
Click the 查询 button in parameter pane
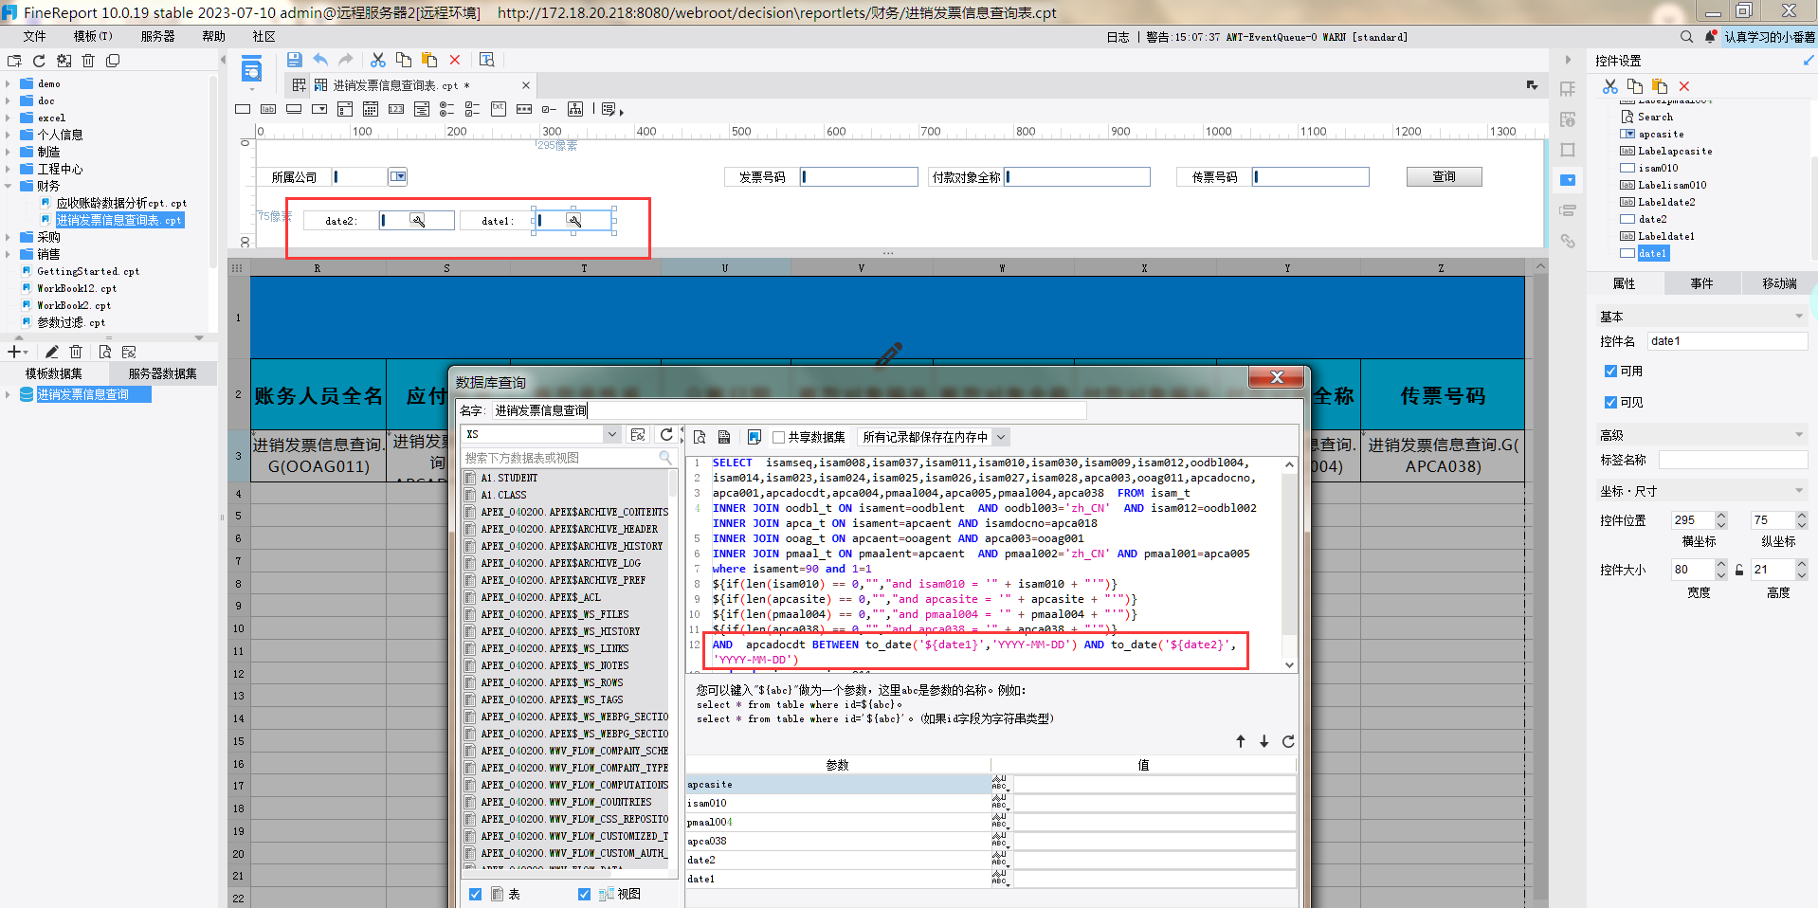tap(1444, 176)
